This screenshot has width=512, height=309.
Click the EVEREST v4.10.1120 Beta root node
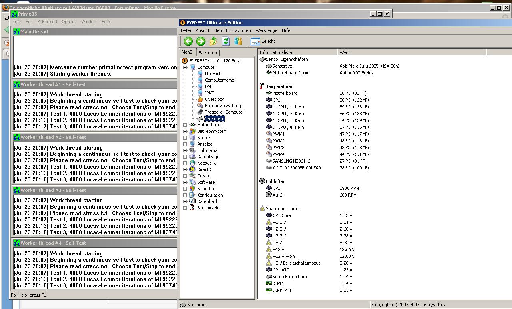(x=215, y=61)
